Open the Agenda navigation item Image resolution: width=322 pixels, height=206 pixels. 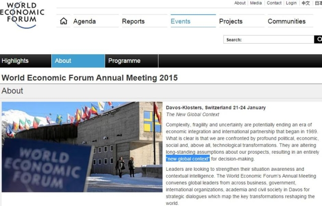coord(85,21)
